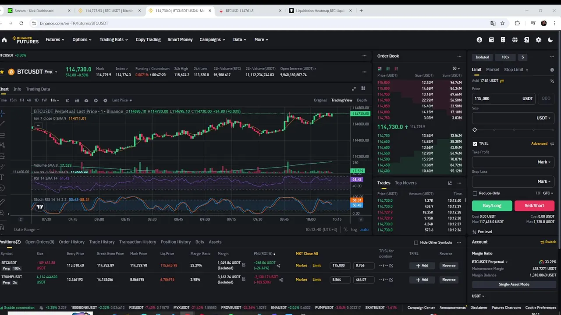Click order size slider handle
561x315 pixels.
click(x=474, y=130)
